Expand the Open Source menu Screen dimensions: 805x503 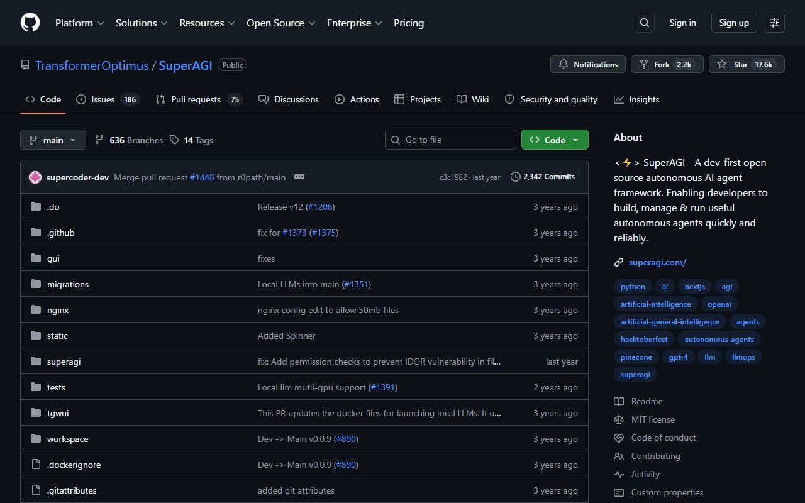point(282,23)
